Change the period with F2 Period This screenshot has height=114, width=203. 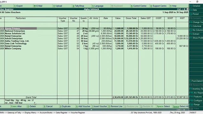(196, 14)
